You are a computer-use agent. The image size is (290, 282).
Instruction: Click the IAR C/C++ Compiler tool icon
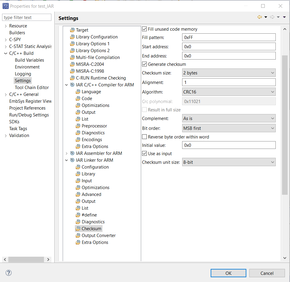tap(72, 85)
